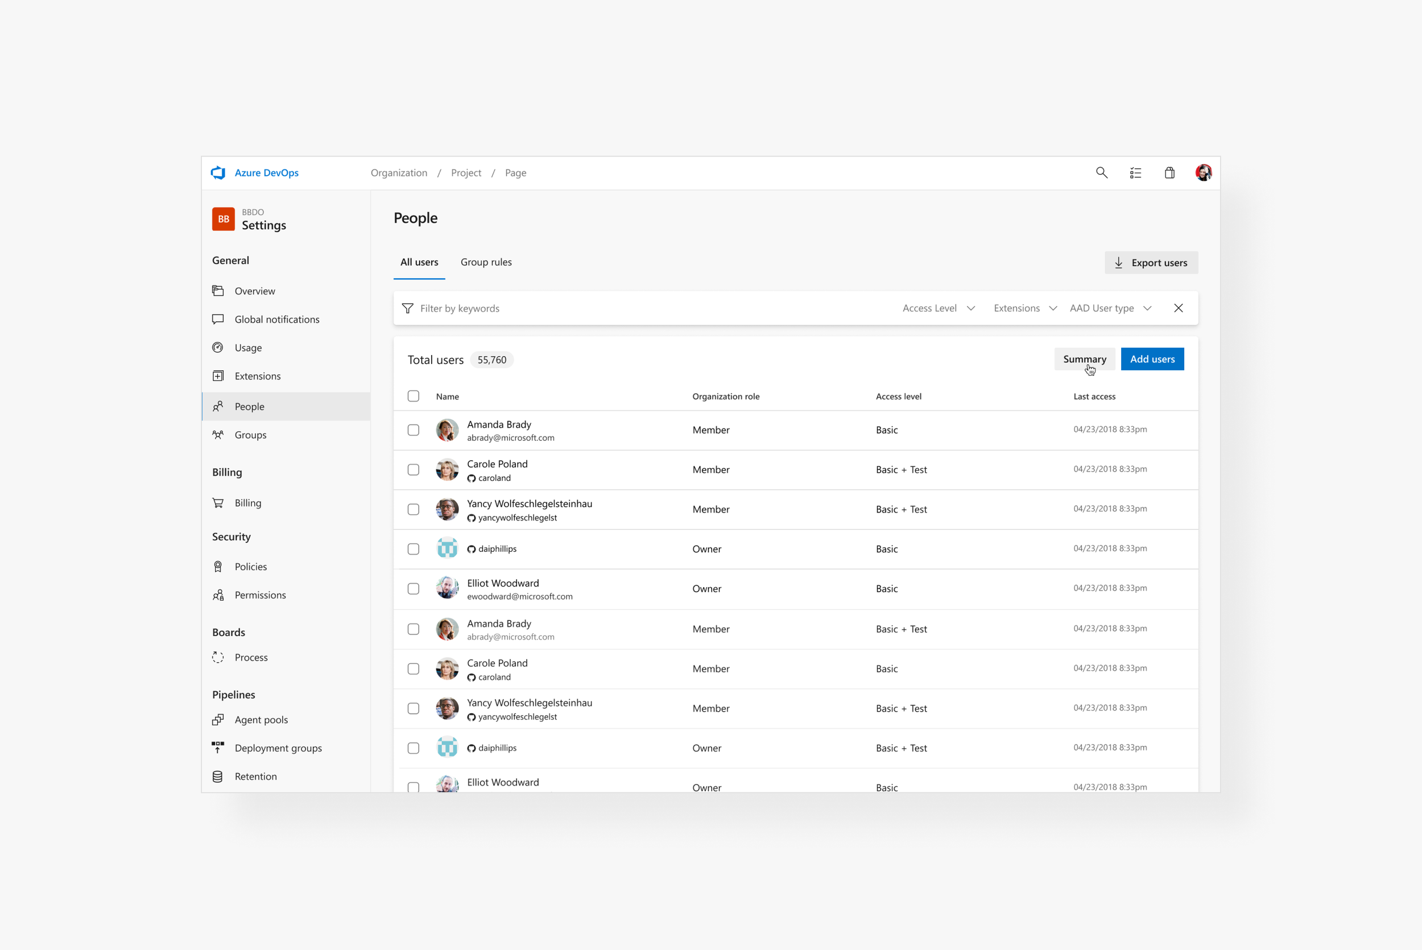Click the filter funnel icon
1422x950 pixels.
(x=408, y=308)
